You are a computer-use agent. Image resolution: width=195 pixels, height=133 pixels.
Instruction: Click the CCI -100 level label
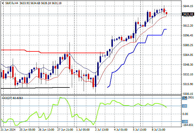(x=185, y=121)
